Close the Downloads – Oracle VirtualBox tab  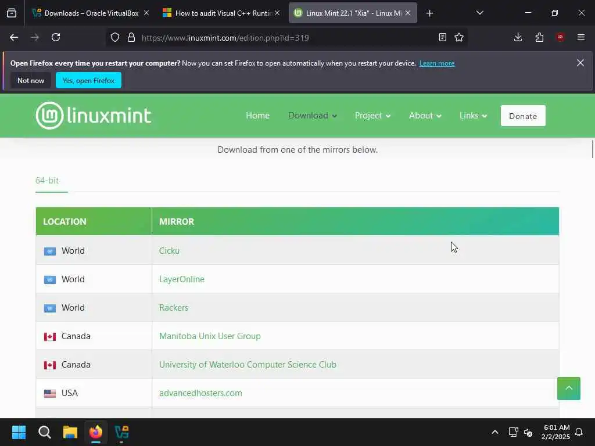click(x=146, y=13)
